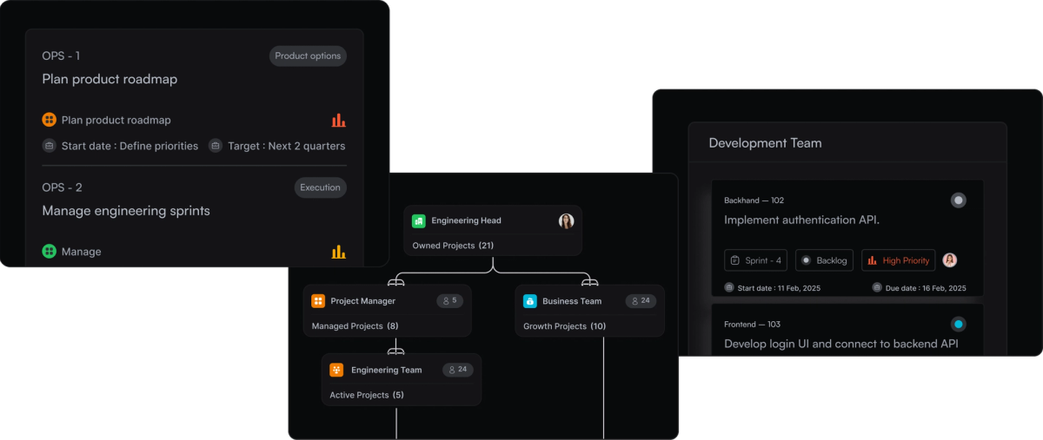Screen dimensions: 1043x440
Task: Click the clipboard icon in Sprint - 4
Action: click(735, 260)
